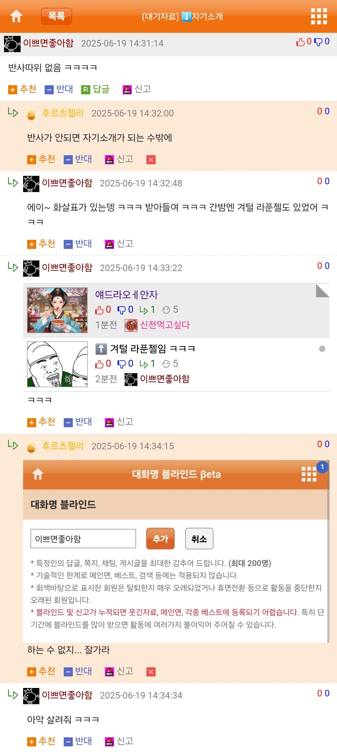
Task: Click the 대화명 블라인드 name input field
Action: click(83, 539)
